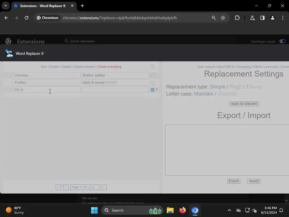Click the red Delete everything link
This screenshot has height=217, width=289.
click(110, 67)
